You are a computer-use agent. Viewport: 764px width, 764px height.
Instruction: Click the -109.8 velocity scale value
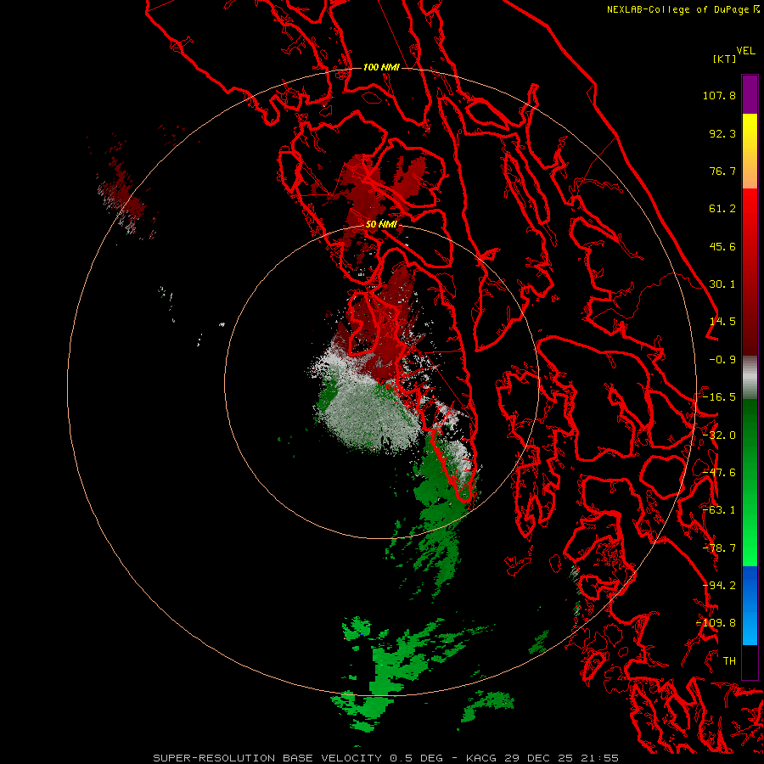(x=716, y=623)
